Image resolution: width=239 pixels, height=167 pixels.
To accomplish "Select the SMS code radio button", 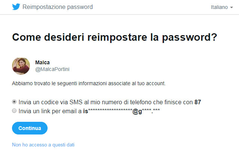I will click(x=14, y=102).
